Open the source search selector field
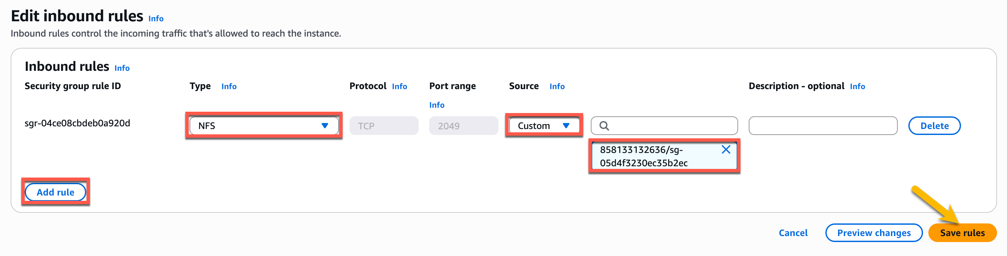This screenshot has height=256, width=1007. 664,126
